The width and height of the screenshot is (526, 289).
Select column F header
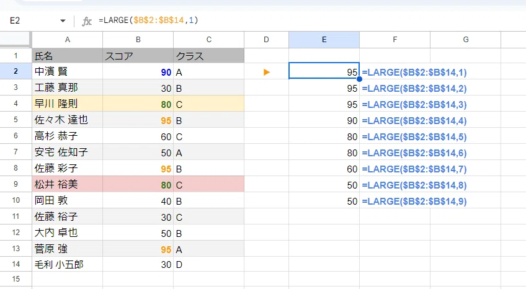pos(395,40)
